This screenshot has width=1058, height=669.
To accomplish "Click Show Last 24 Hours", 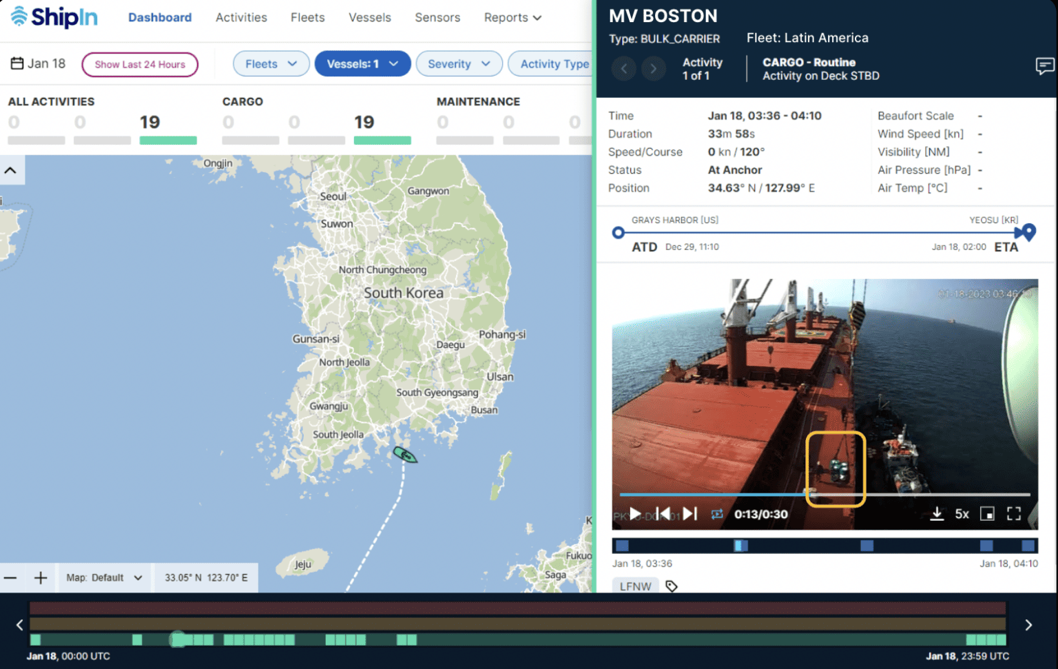I will 140,64.
